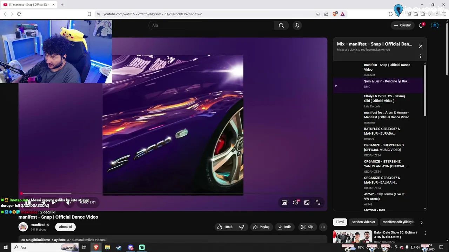The height and width of the screenshot is (252, 449).
Task: Click the search magnifier button in YouTube
Action: 281,25
